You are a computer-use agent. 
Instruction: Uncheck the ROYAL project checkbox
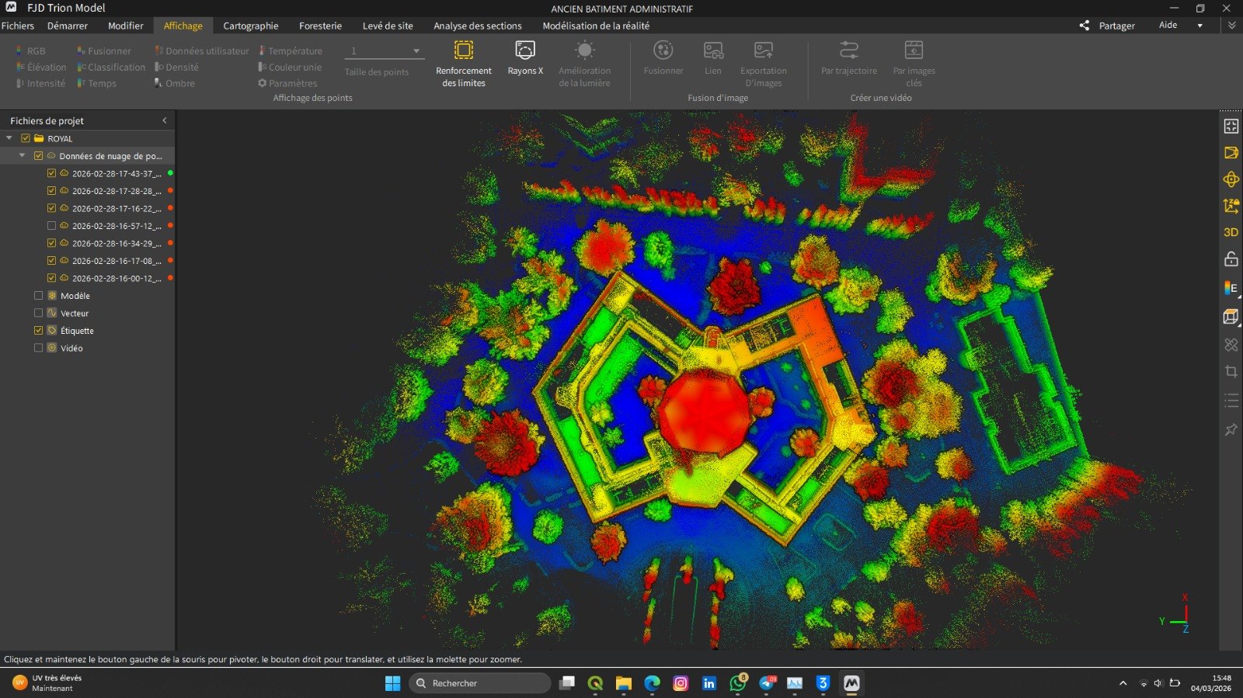[x=26, y=138]
